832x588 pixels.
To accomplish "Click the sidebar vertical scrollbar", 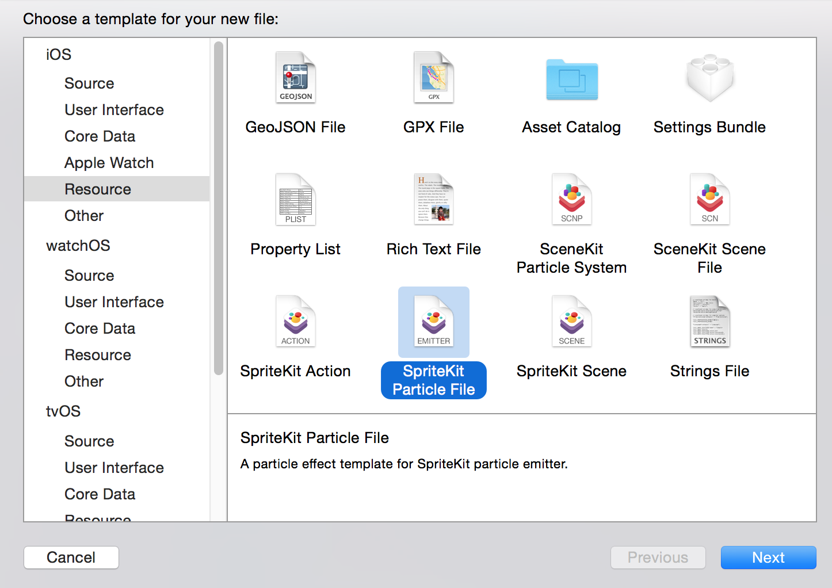I will [x=219, y=208].
